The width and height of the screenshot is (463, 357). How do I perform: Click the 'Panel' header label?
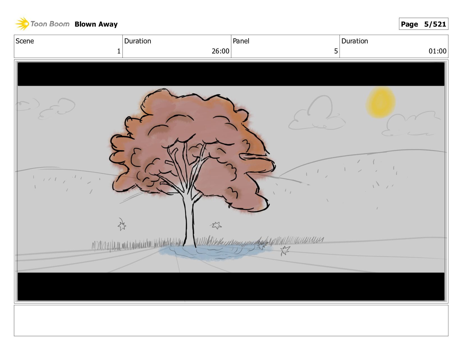pyautogui.click(x=241, y=41)
